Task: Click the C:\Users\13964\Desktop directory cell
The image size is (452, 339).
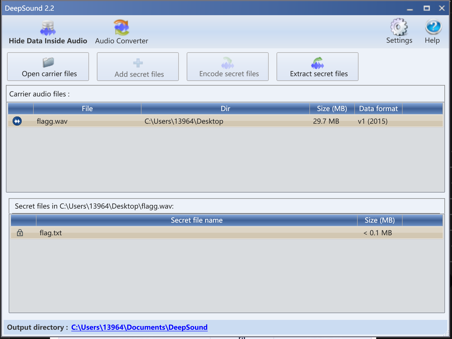Action: 184,121
